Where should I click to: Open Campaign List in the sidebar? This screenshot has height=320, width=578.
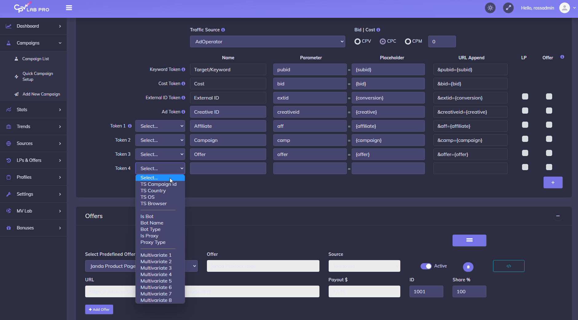pyautogui.click(x=35, y=59)
